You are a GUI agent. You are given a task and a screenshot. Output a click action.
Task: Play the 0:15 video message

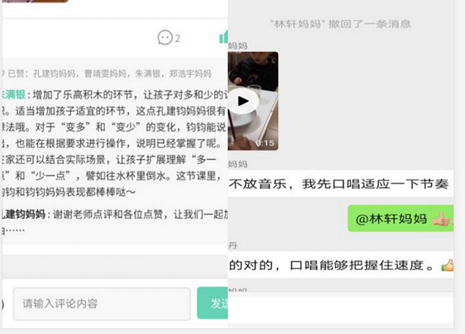[243, 101]
